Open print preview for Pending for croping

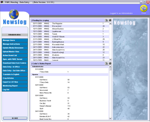[106, 20]
